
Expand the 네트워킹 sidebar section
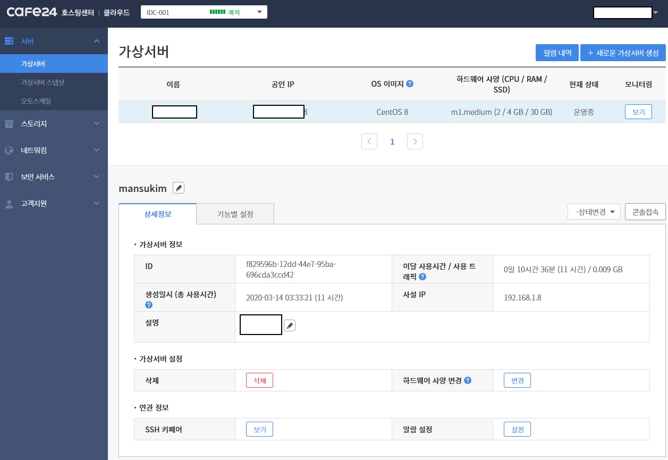click(x=53, y=150)
